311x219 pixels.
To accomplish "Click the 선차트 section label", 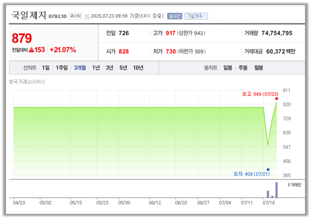I will (30, 68).
